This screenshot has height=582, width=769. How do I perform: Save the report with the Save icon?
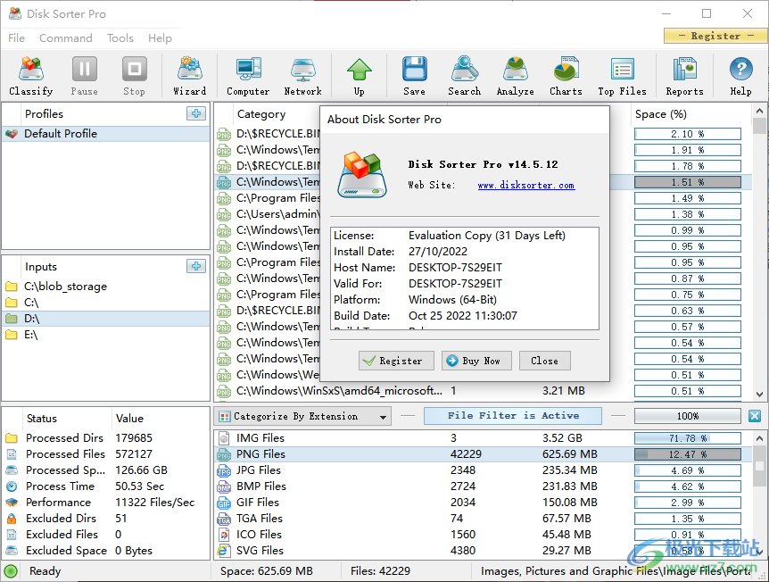415,76
